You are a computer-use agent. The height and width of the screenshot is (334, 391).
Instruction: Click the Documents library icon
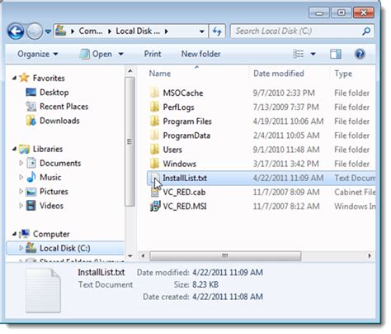(x=31, y=163)
